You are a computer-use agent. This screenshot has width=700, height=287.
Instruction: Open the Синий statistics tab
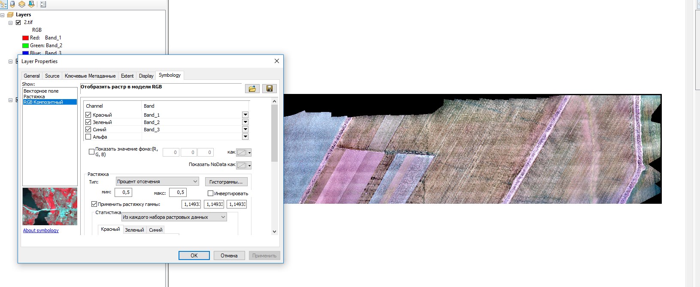coord(156,230)
